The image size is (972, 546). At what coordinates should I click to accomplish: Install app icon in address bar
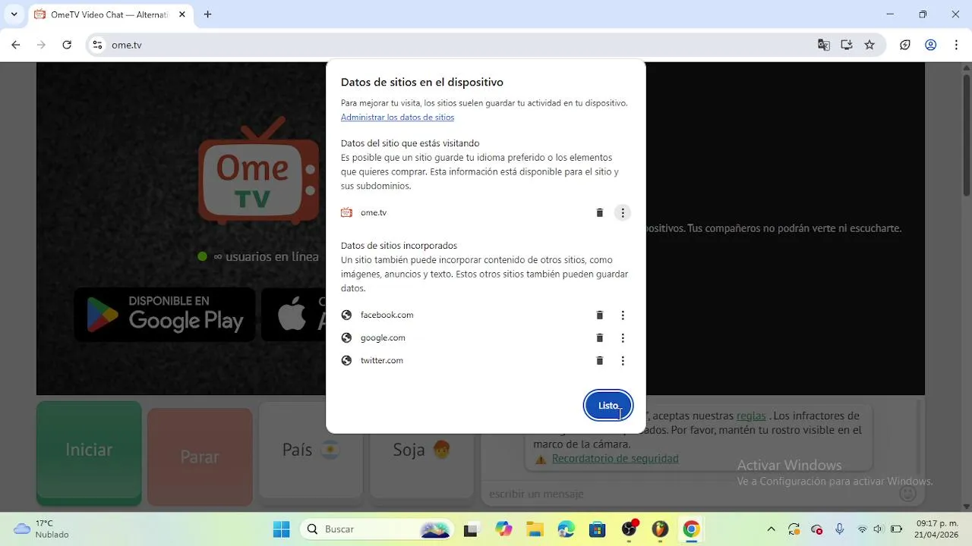pyautogui.click(x=847, y=45)
